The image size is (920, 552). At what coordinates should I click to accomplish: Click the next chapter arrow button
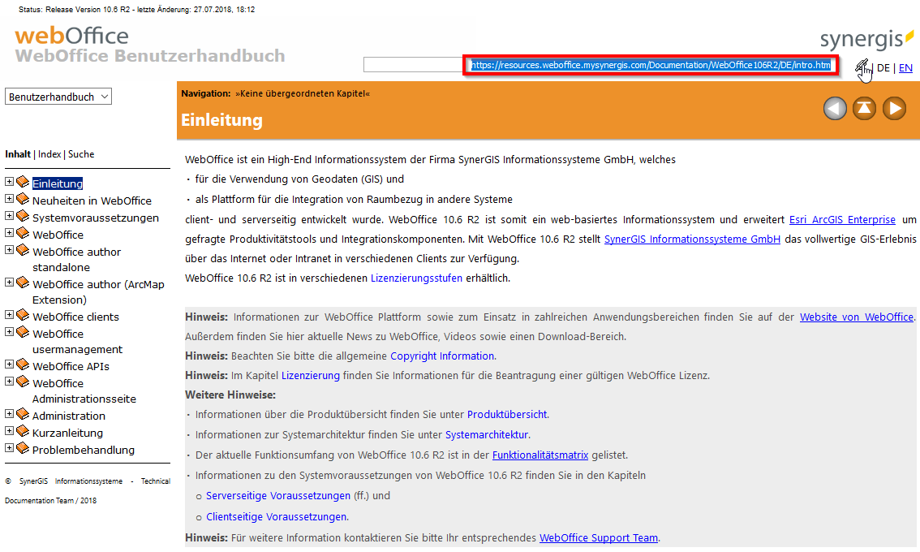[894, 109]
